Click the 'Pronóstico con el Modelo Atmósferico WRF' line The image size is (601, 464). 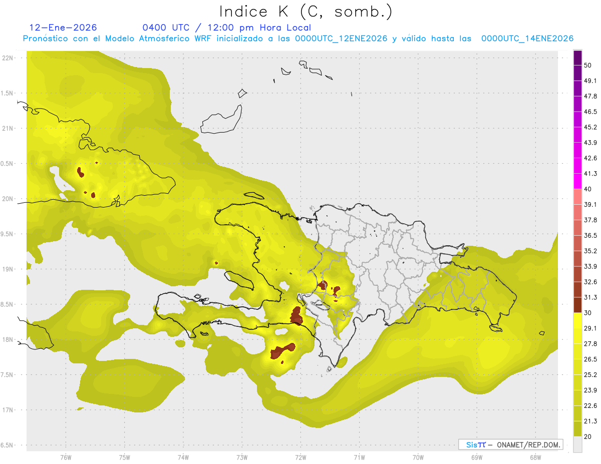coord(298,39)
